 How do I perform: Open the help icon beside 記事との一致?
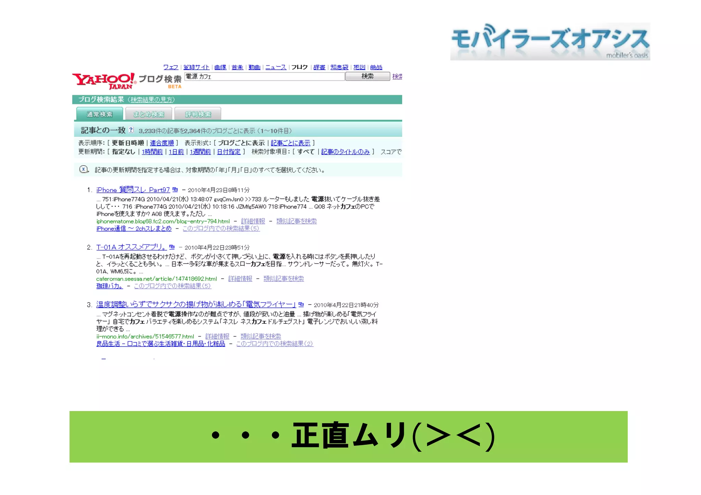tap(131, 130)
